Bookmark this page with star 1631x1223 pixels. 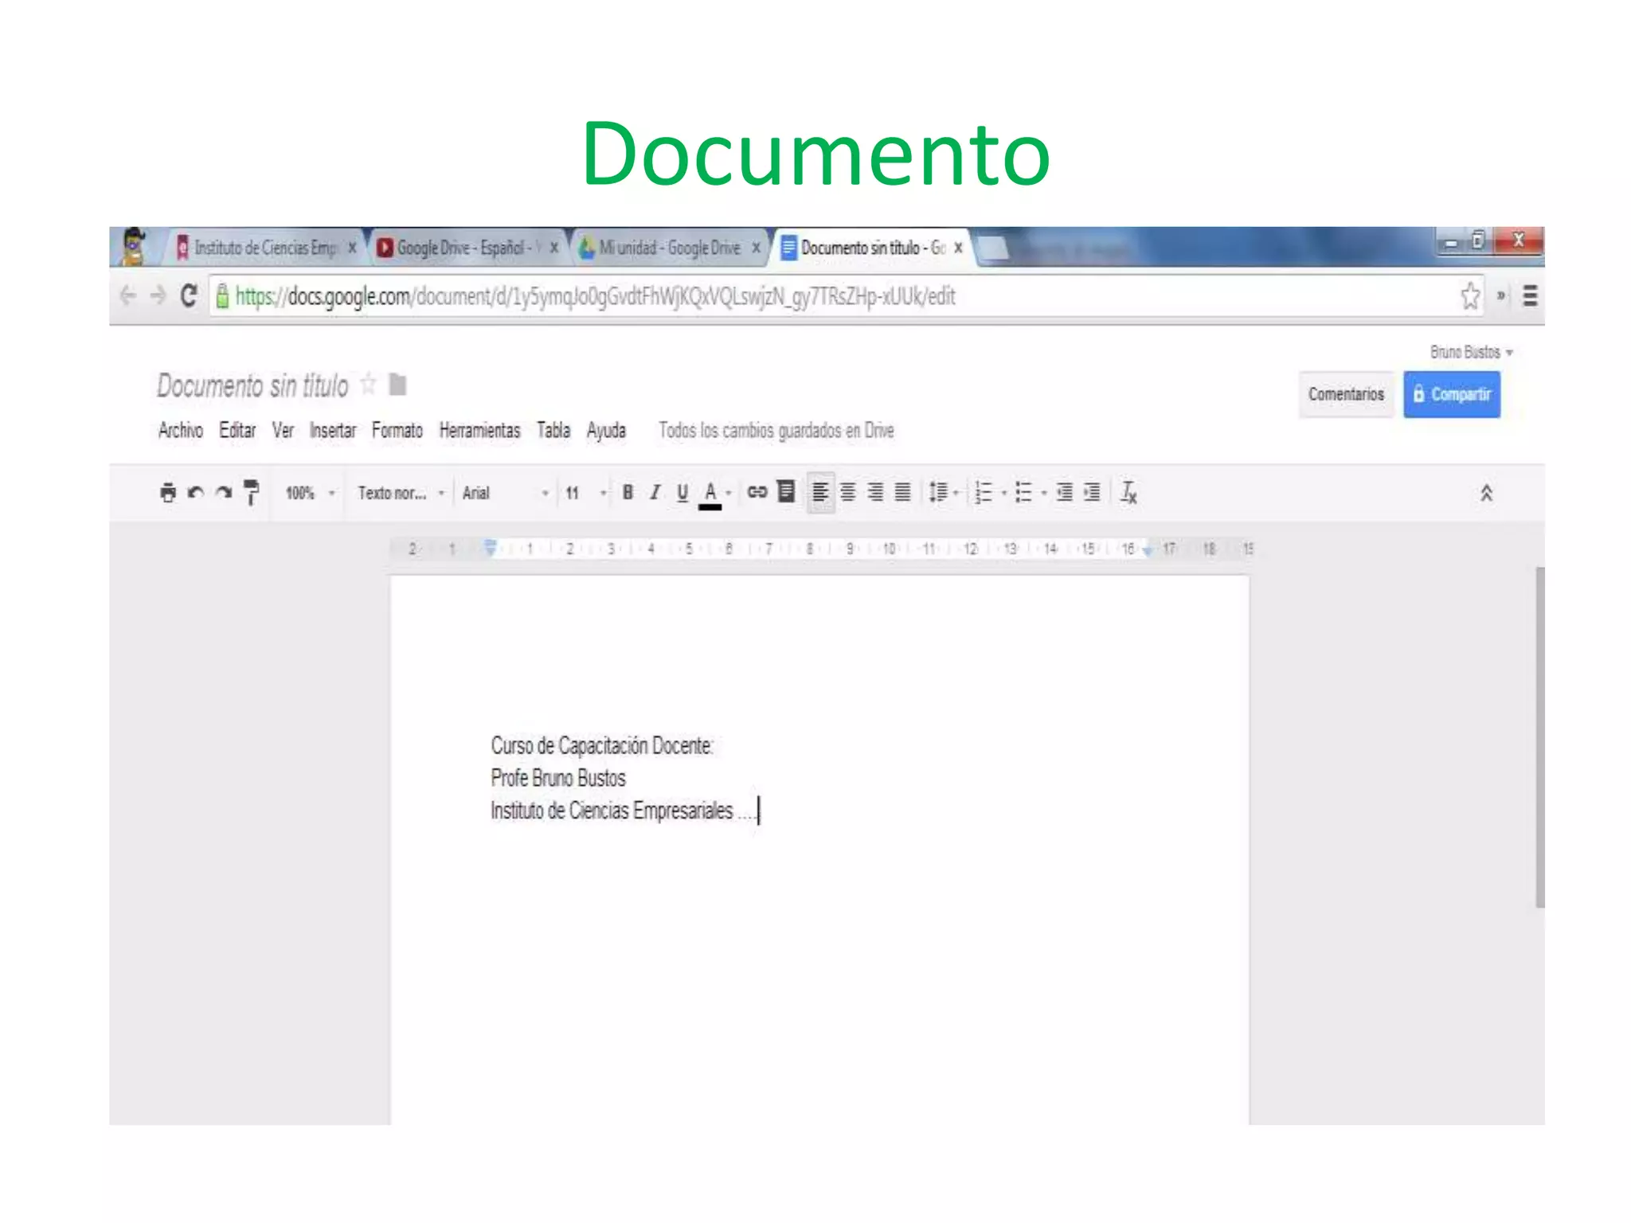pyautogui.click(x=1470, y=296)
